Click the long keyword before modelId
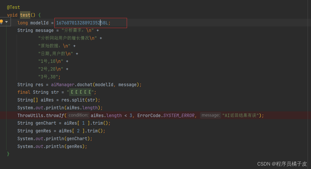This screenshot has width=311, height=169. coord(23,23)
